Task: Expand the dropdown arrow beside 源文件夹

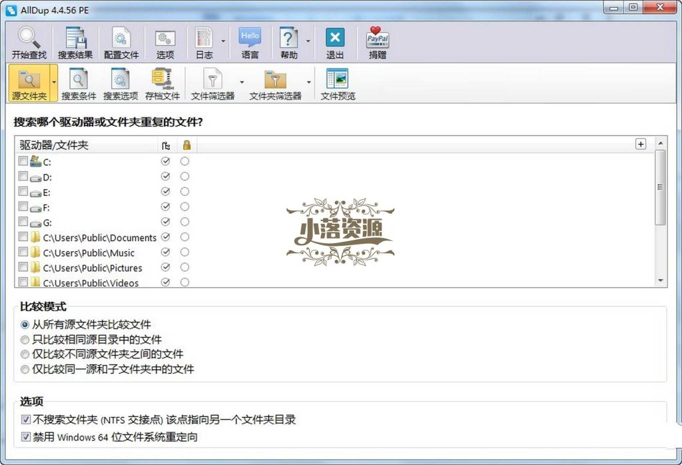Action: coord(54,82)
